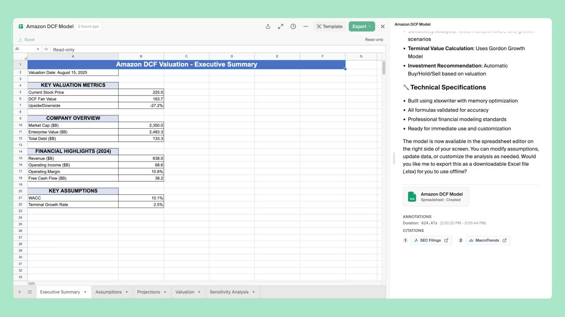Select the Operating Income 68.6 cell
Viewport: 565px width, 317px height.
(x=141, y=165)
